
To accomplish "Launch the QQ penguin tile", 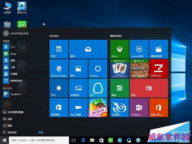I will coord(98,88).
